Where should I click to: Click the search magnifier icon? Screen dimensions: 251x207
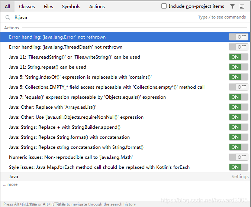pyautogui.click(x=8, y=17)
